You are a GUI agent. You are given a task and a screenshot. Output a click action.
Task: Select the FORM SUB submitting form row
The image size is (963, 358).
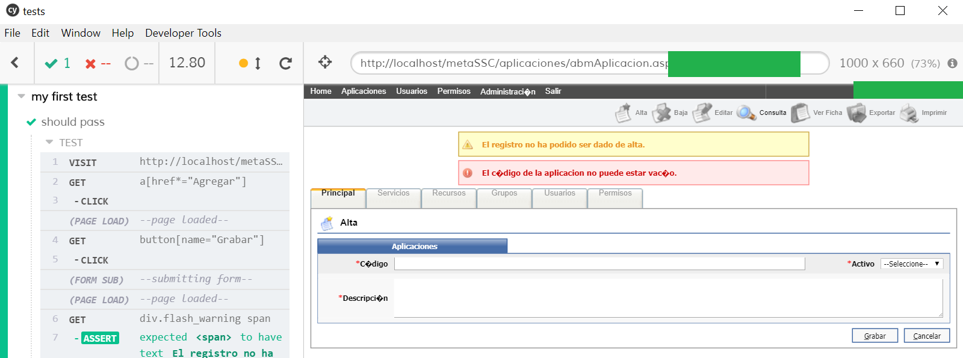(x=165, y=280)
